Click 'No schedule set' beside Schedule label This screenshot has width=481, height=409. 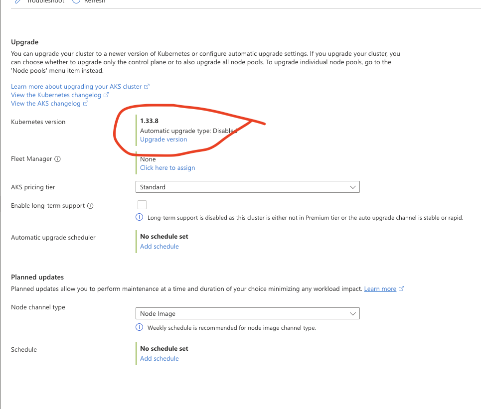[x=164, y=349]
